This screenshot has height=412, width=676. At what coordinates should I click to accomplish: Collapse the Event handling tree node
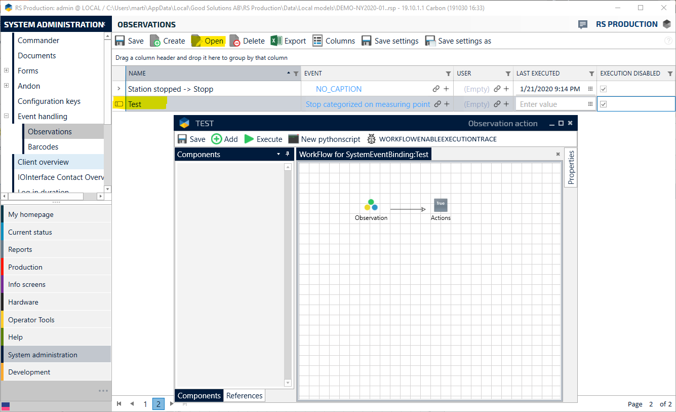tap(7, 117)
